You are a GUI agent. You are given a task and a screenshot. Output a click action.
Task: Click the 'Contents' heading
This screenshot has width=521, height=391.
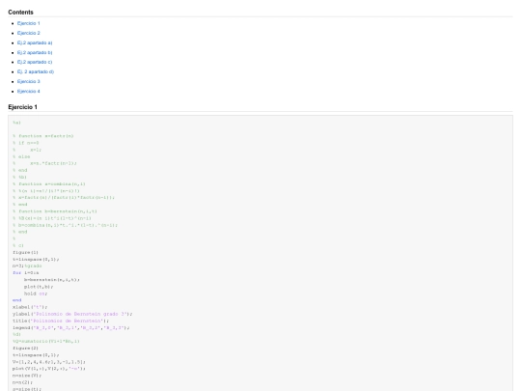[x=20, y=13]
